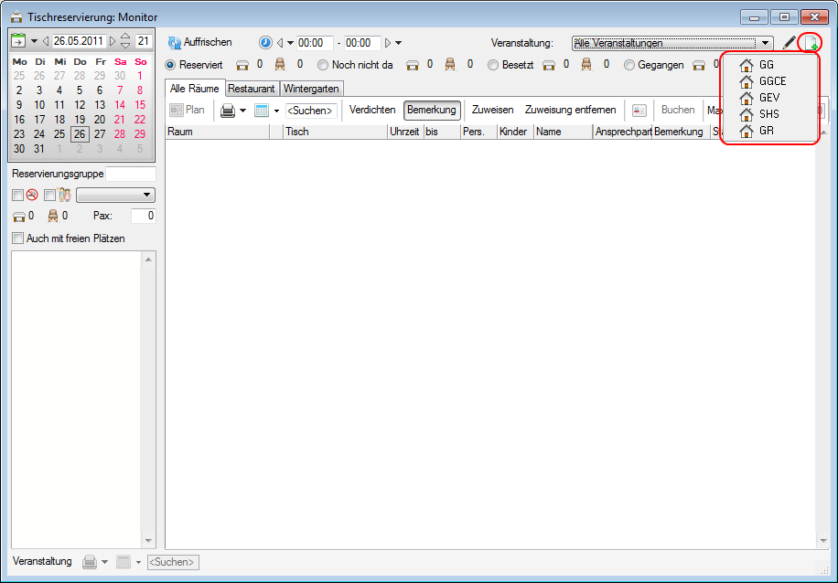Screen dimensions: 838x583
Task: Expand the empty dropdown below Reservierungsgruppe
Action: click(x=146, y=195)
